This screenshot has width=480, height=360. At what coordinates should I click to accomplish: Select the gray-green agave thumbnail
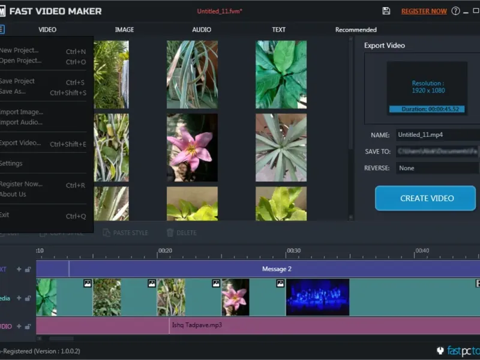(281, 148)
